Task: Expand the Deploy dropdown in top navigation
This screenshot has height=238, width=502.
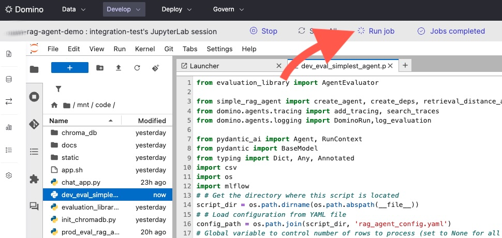Action: click(176, 9)
